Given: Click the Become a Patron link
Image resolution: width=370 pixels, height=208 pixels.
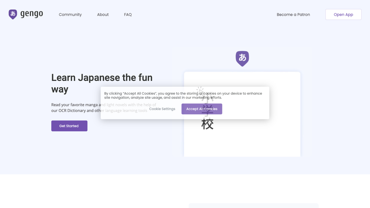Looking at the screenshot, I should point(293,14).
